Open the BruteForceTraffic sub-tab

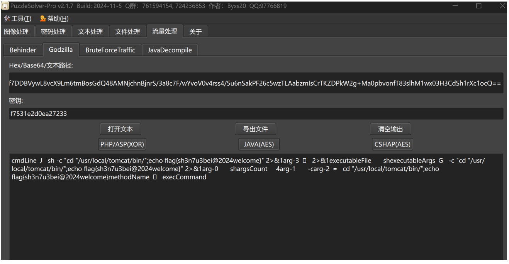[110, 50]
